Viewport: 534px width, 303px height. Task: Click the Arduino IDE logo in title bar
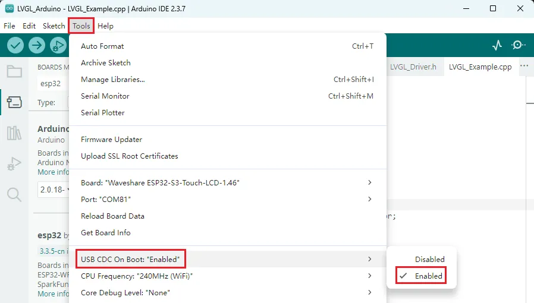pyautogui.click(x=10, y=8)
